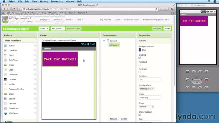
Task: Open Safari History menu
Action: coord(44,1)
